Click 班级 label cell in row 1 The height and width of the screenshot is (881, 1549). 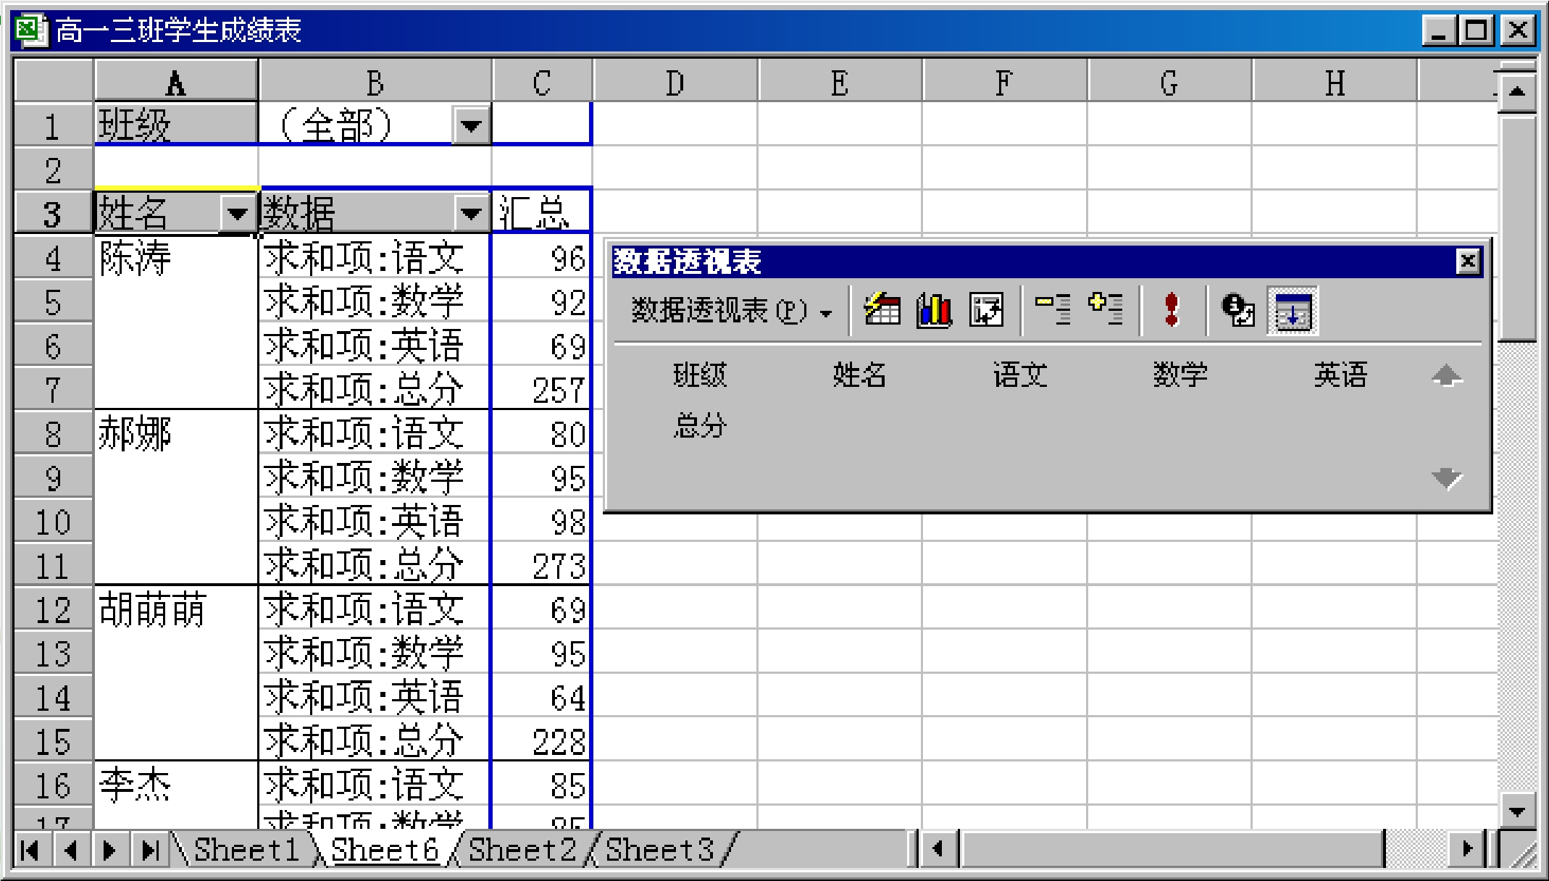[176, 124]
